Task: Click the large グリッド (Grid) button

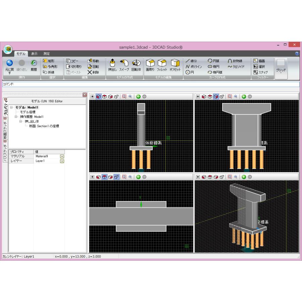Action: (281, 66)
